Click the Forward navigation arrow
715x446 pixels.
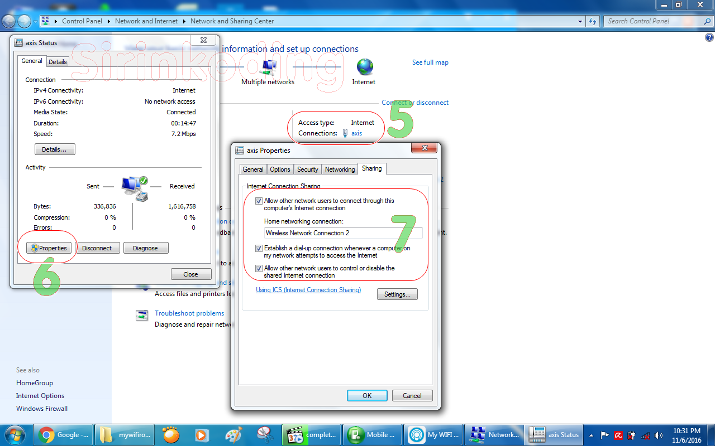click(24, 21)
